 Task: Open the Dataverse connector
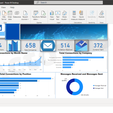point(17,14)
